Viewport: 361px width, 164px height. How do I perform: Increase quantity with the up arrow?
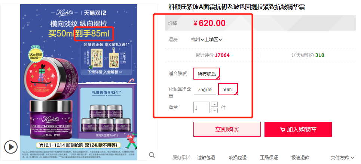(x=214, y=105)
